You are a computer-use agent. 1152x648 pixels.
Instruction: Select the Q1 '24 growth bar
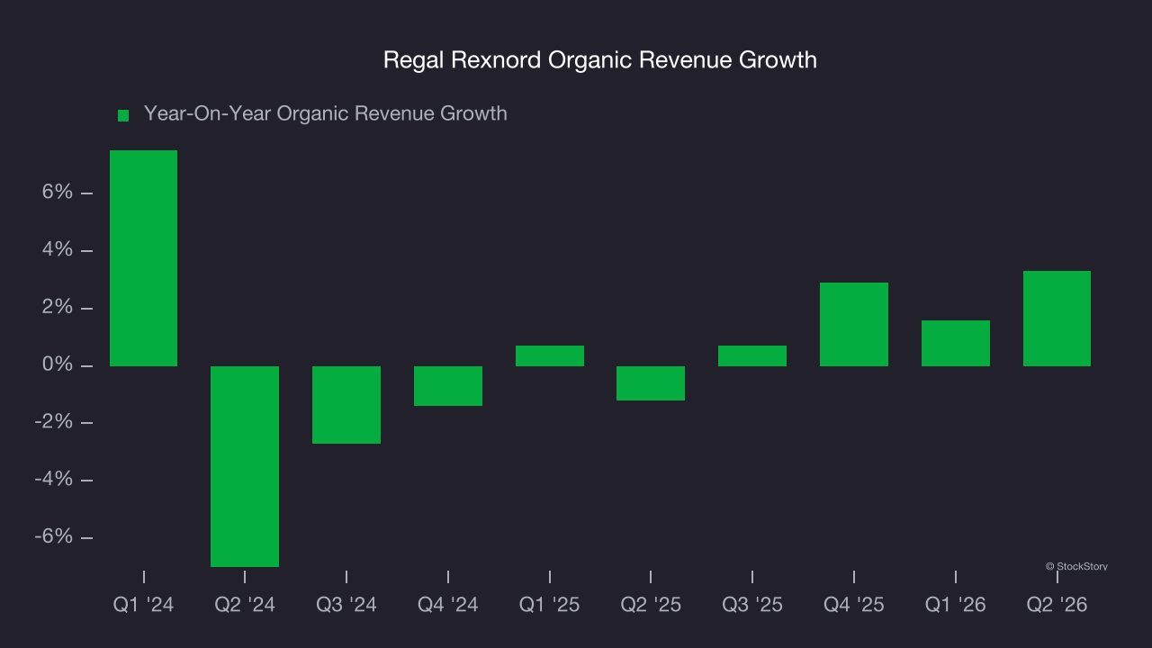pos(143,258)
